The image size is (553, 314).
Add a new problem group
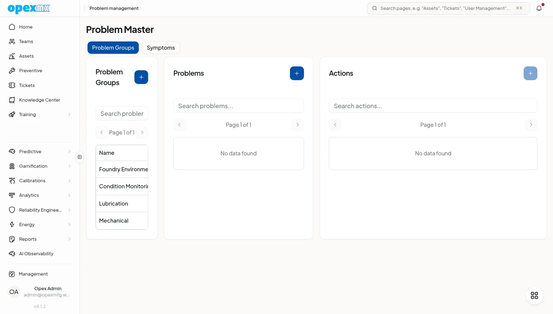coord(141,77)
